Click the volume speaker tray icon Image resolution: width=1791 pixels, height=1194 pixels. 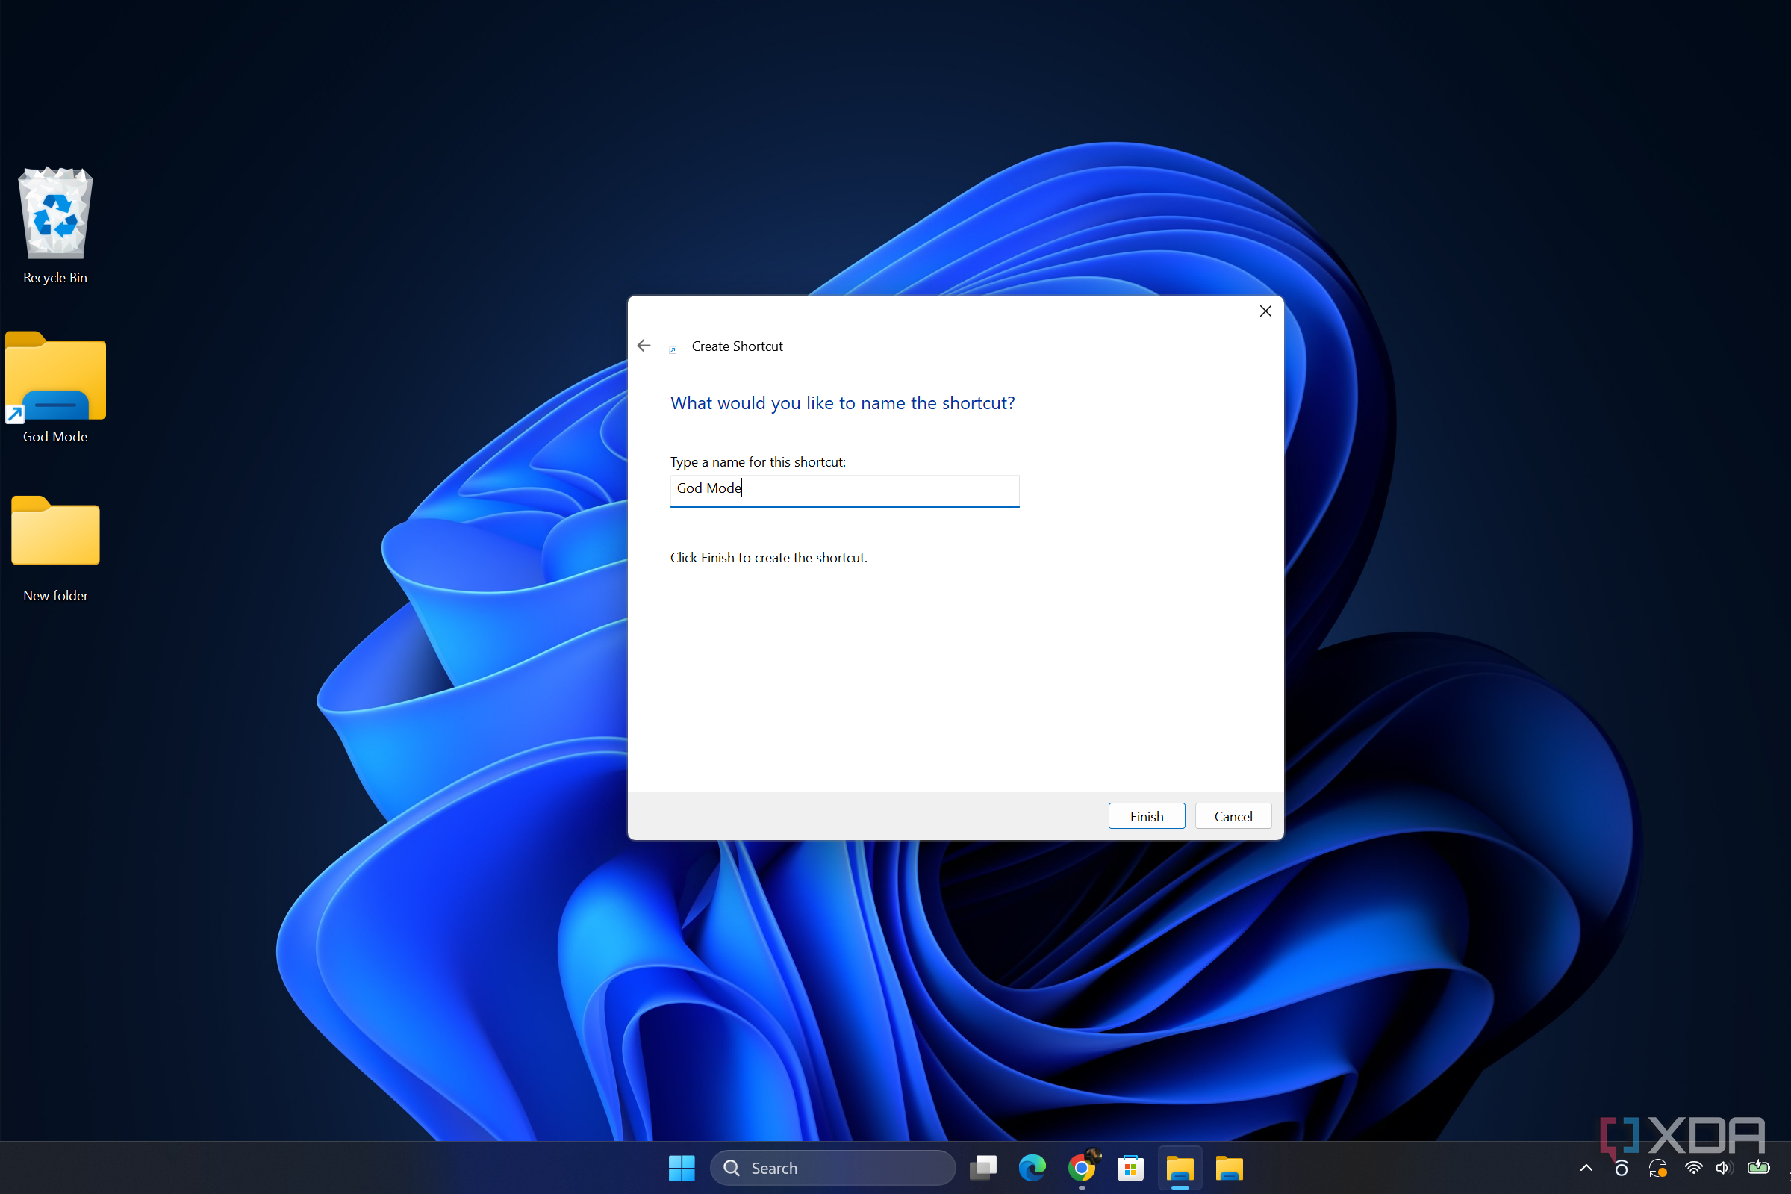click(x=1725, y=1168)
